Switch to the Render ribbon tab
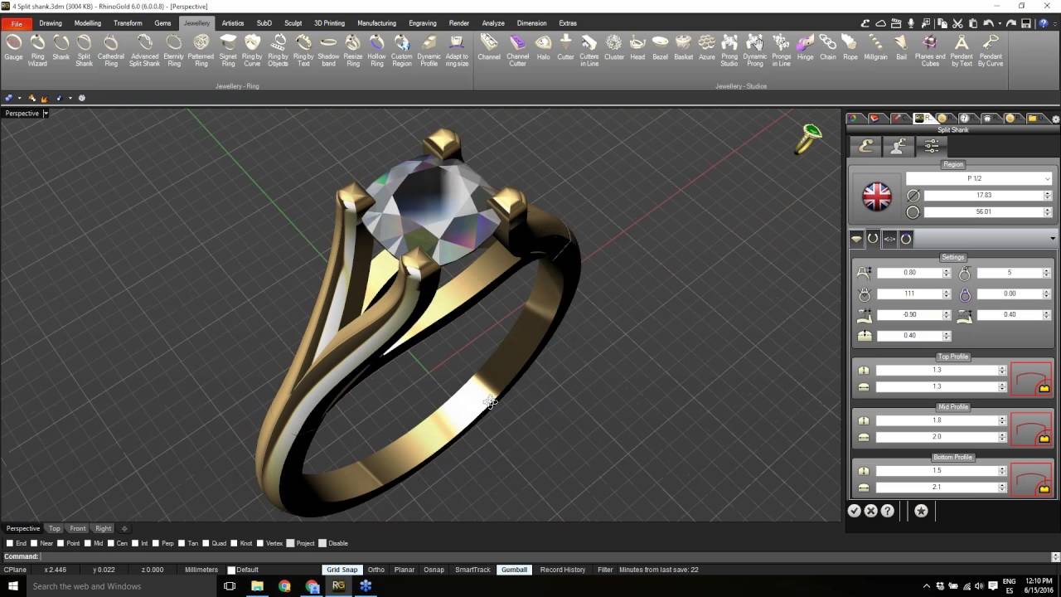Image resolution: width=1061 pixels, height=597 pixels. pos(458,23)
